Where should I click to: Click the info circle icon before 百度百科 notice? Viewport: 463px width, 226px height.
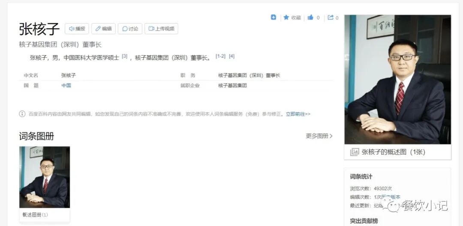pyautogui.click(x=22, y=114)
